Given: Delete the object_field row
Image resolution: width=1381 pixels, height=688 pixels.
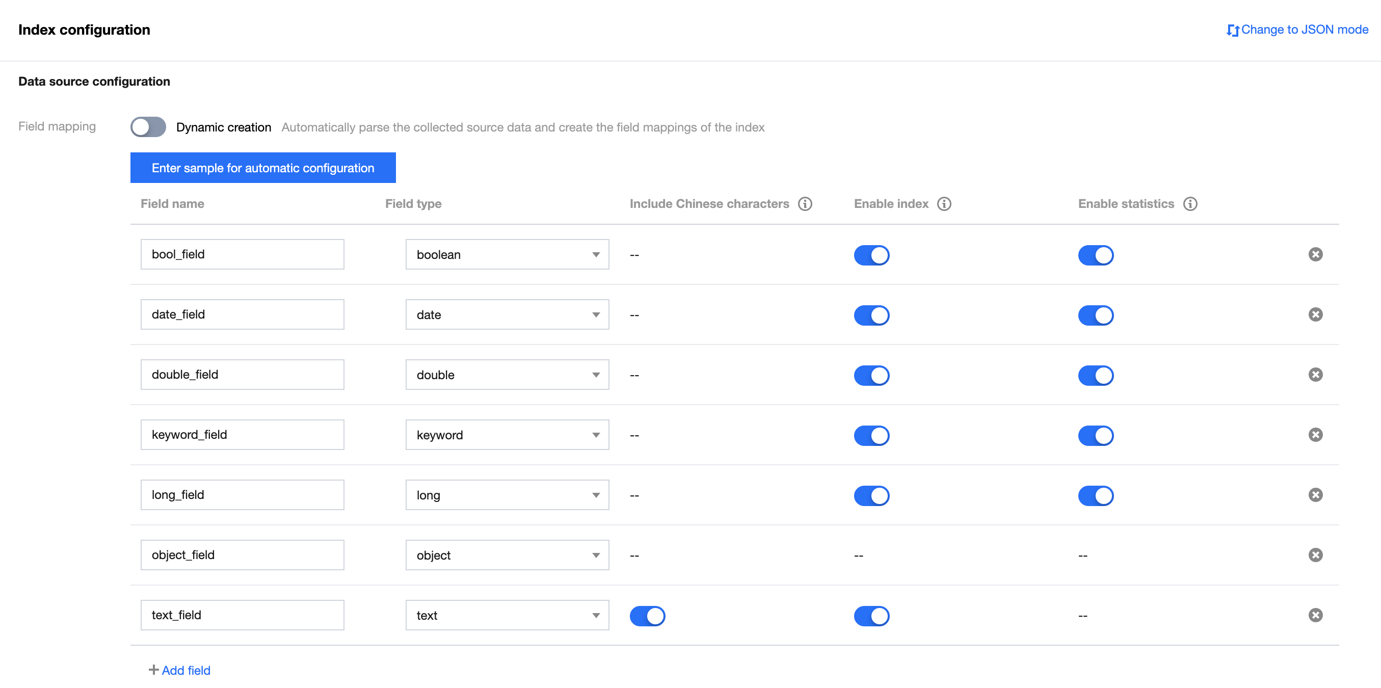Looking at the screenshot, I should click(1315, 554).
